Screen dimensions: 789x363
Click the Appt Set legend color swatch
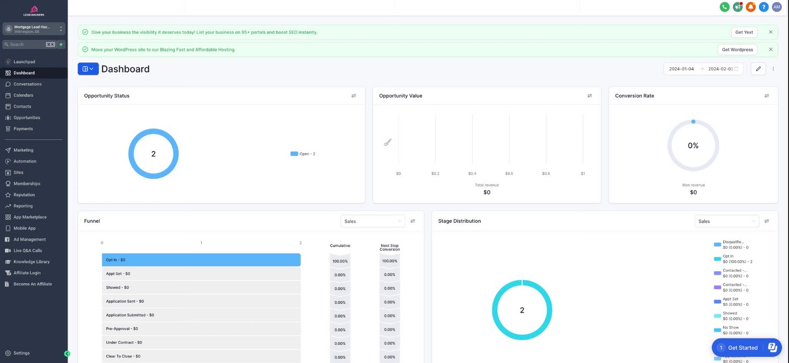tap(717, 301)
